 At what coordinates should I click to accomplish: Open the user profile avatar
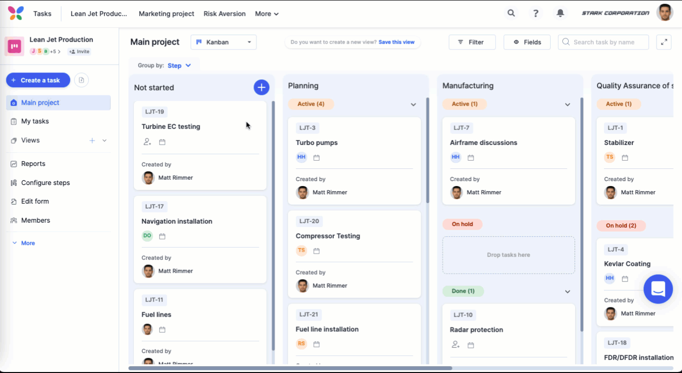(x=665, y=13)
